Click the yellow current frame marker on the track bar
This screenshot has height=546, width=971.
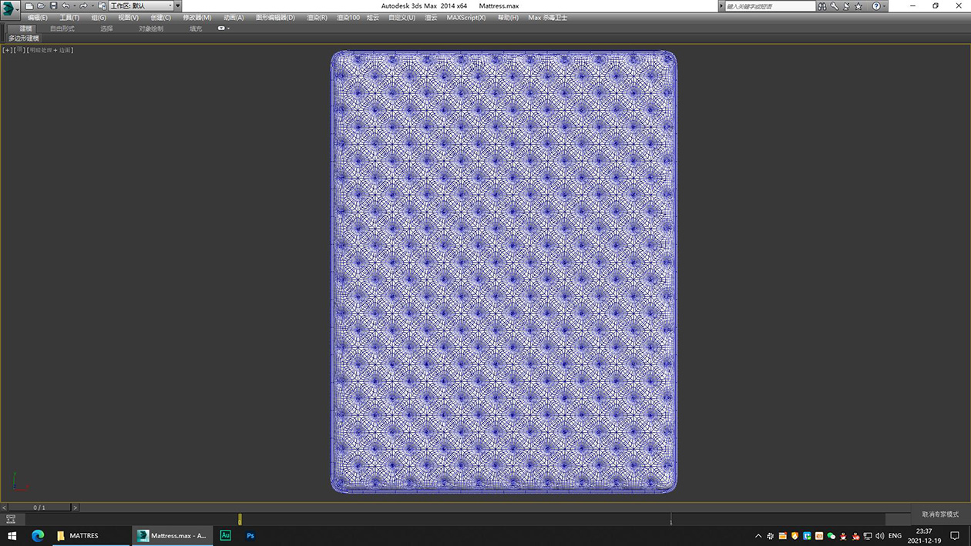coord(240,520)
